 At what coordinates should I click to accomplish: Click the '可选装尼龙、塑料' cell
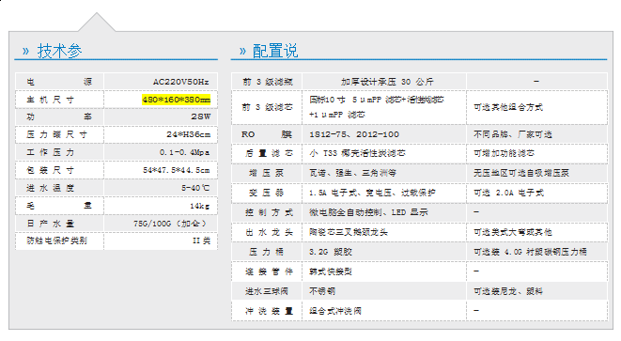pyautogui.click(x=508, y=291)
